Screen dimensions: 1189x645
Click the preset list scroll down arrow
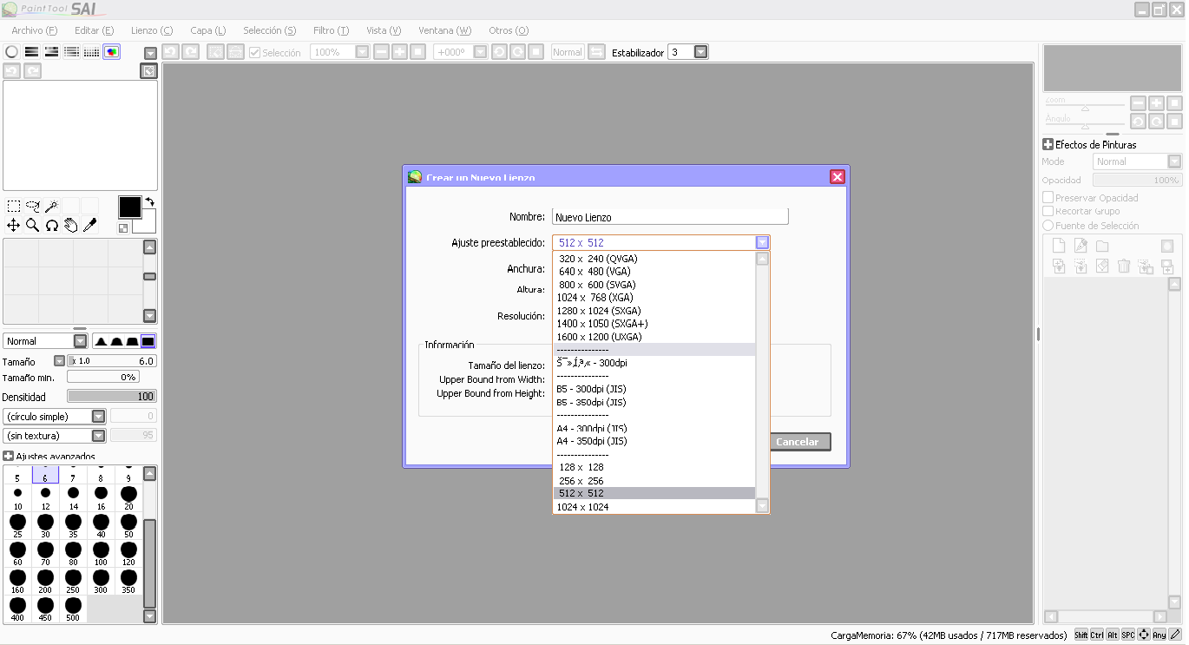pyautogui.click(x=762, y=506)
